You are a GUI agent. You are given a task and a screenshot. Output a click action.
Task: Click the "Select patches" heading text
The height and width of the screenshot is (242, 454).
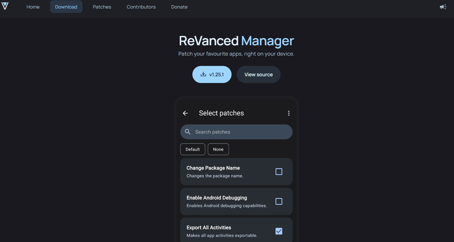click(221, 113)
